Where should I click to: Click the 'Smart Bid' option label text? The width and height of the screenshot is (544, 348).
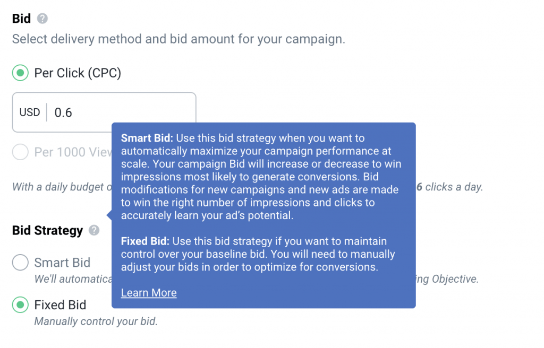pos(62,263)
